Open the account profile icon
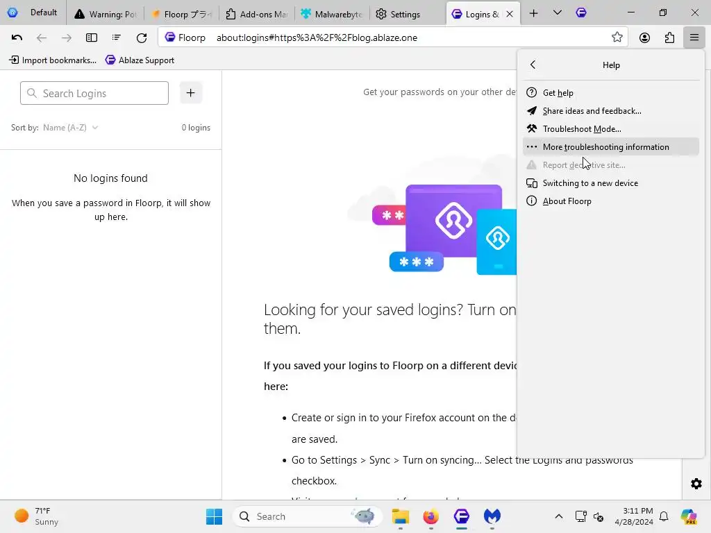The height and width of the screenshot is (533, 711). (644, 37)
